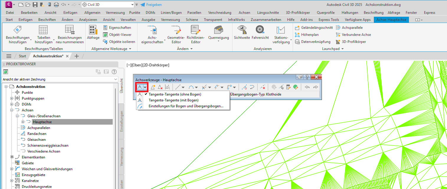This screenshot has height=189, width=447.
Task: Open the Ansicht der aktiven Zeichnung dropdown
Action: [x=60, y=79]
